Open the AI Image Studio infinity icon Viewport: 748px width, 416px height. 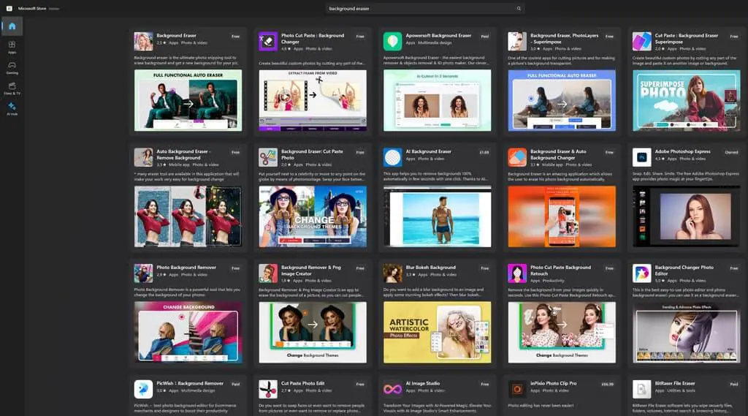coord(392,389)
